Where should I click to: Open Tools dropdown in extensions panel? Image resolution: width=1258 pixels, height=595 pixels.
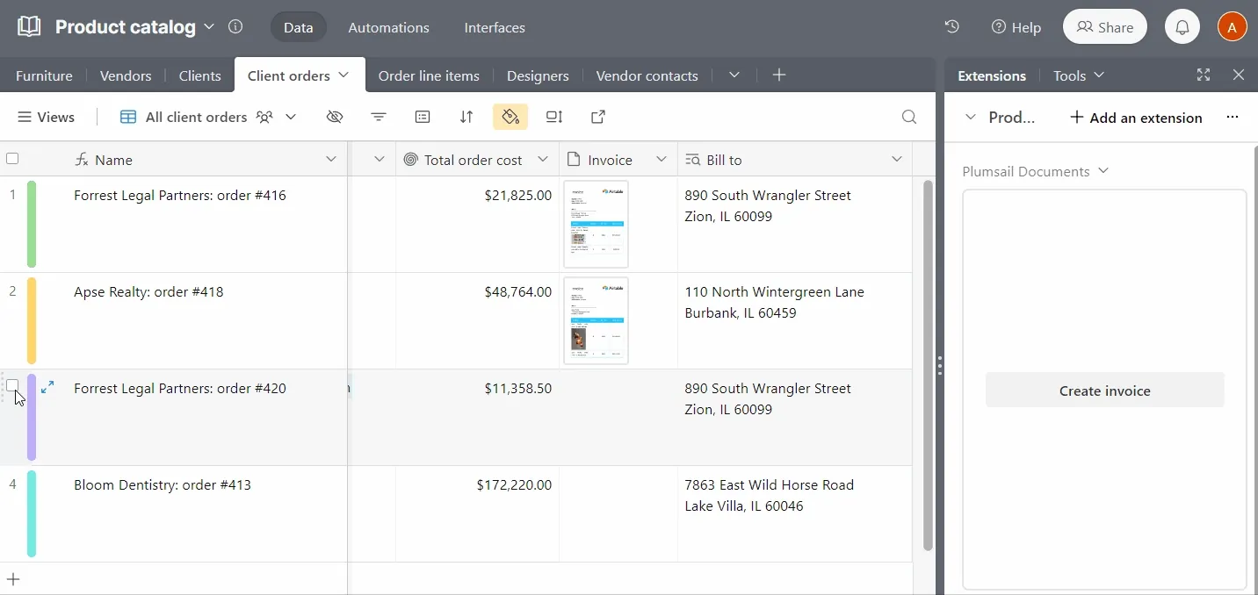point(1079,75)
